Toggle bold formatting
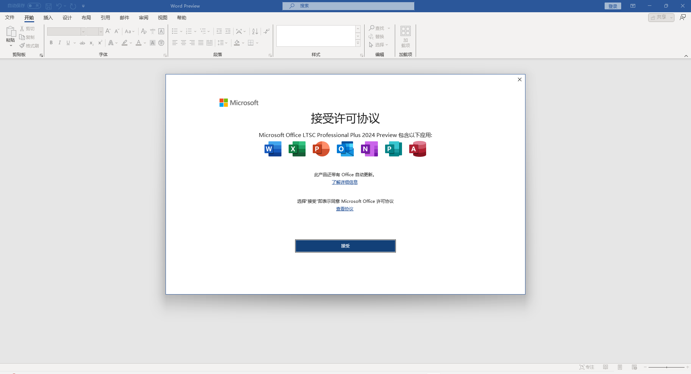This screenshot has height=374, width=691. (51, 43)
